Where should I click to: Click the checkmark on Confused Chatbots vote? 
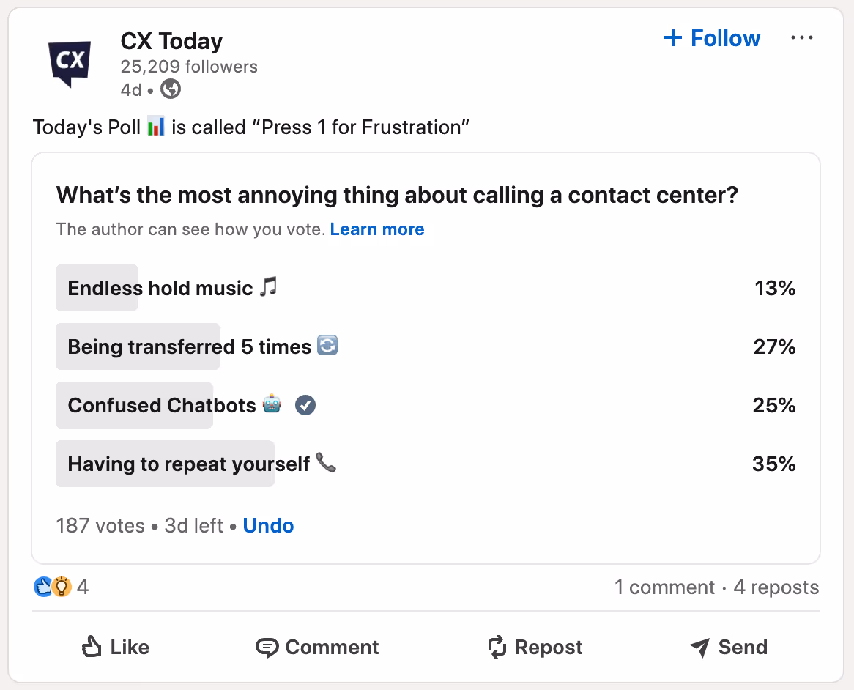[x=305, y=405]
